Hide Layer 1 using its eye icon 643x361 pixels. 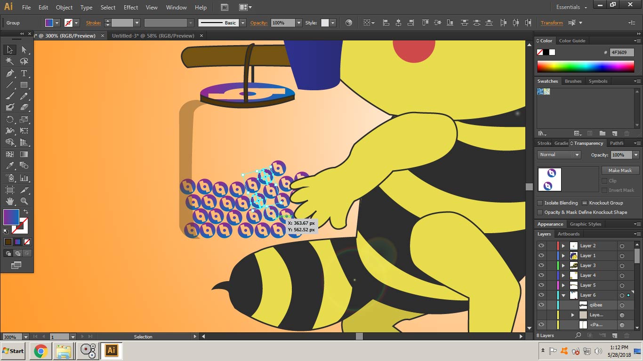(541, 255)
